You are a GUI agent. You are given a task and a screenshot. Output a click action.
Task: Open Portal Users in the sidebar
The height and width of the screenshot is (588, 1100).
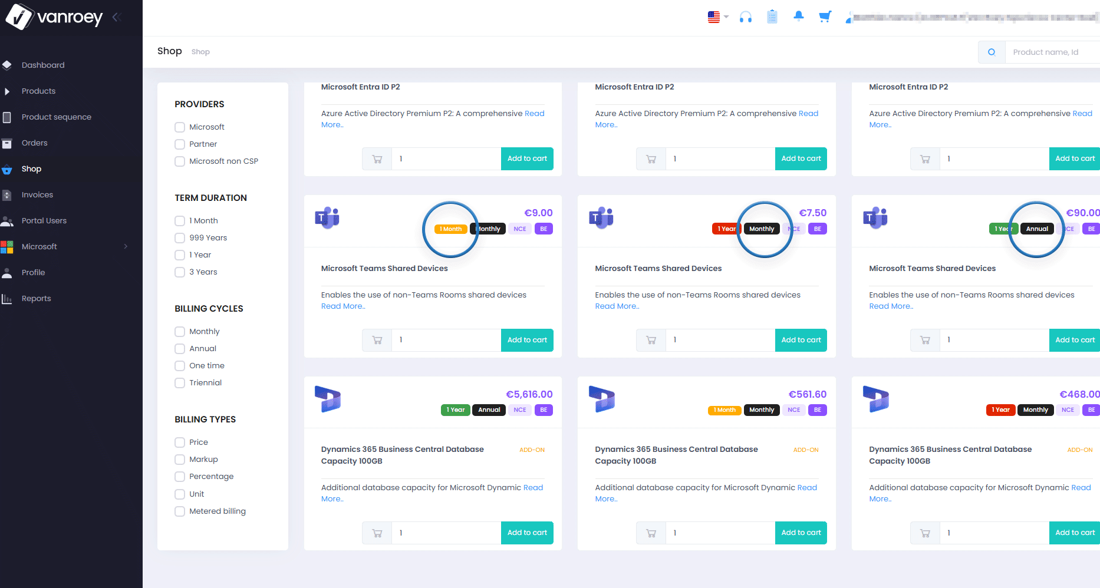pos(44,220)
